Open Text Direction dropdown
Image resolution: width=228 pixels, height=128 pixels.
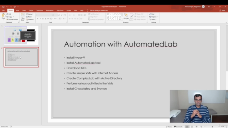point(94,14)
